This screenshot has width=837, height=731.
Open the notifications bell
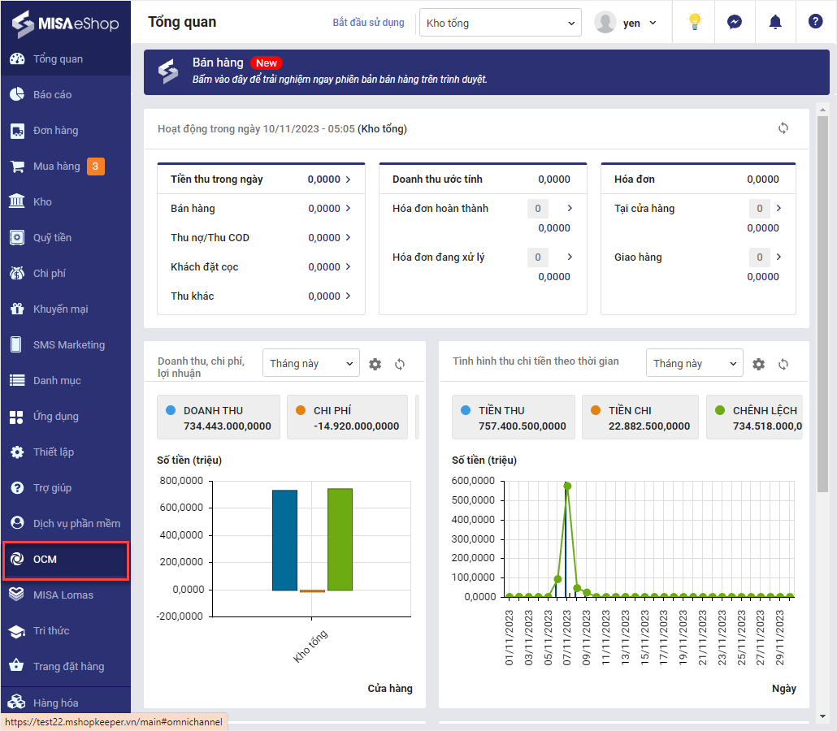(774, 22)
